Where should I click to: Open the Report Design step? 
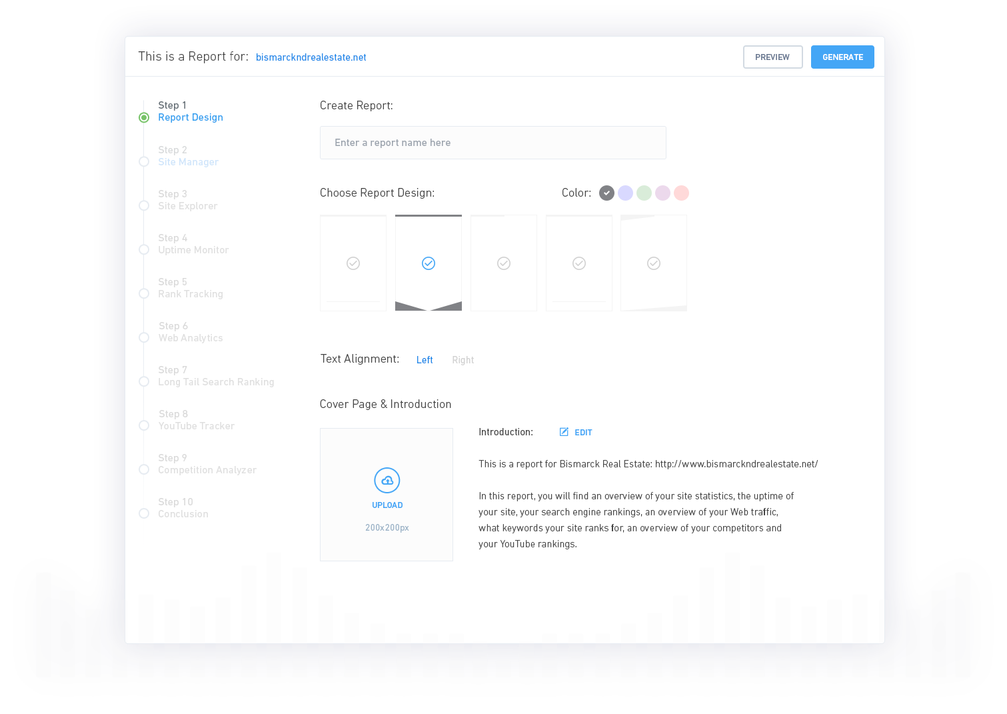(x=191, y=117)
